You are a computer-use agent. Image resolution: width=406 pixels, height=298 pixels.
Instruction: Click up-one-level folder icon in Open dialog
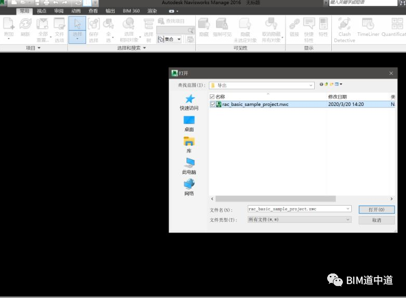[326, 84]
